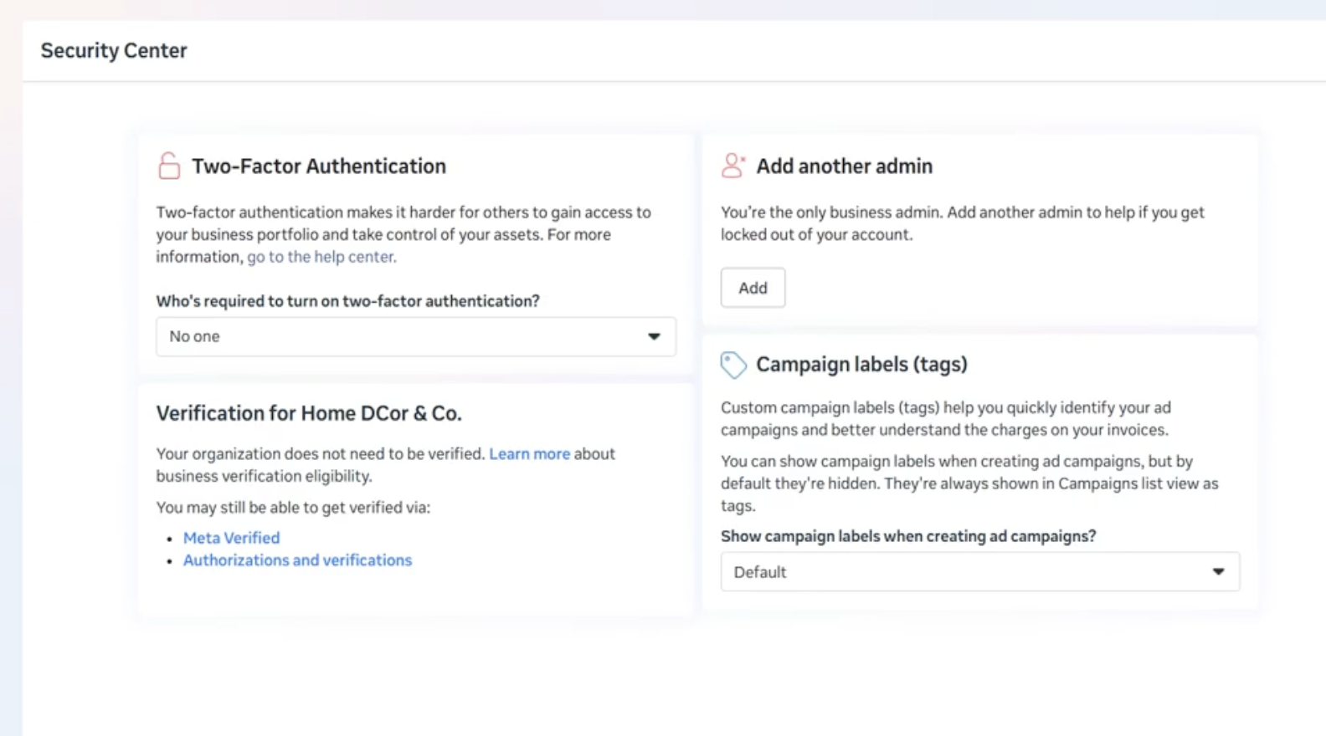This screenshot has height=736, width=1326.
Task: Follow the 'Learn more' verification eligibility link
Action: pos(529,453)
